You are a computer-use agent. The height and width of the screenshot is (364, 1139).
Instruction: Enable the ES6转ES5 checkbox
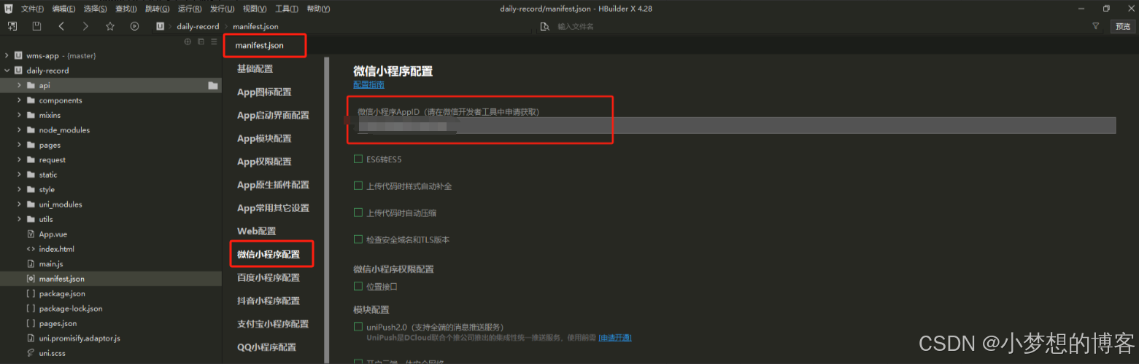pos(358,159)
